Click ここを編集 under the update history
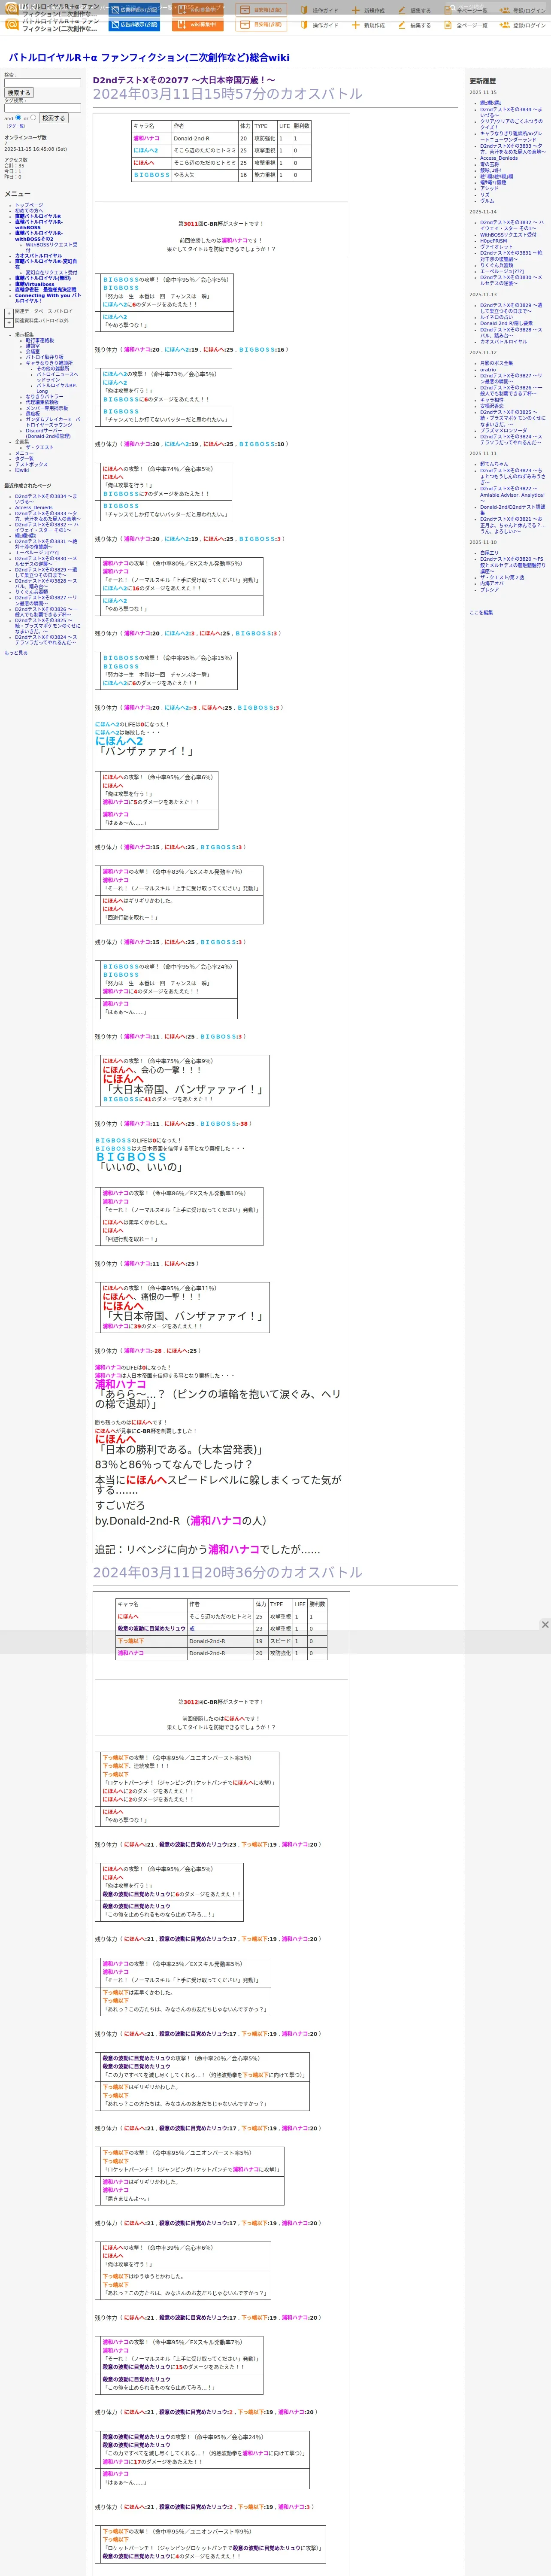This screenshot has height=2576, width=551. [481, 613]
